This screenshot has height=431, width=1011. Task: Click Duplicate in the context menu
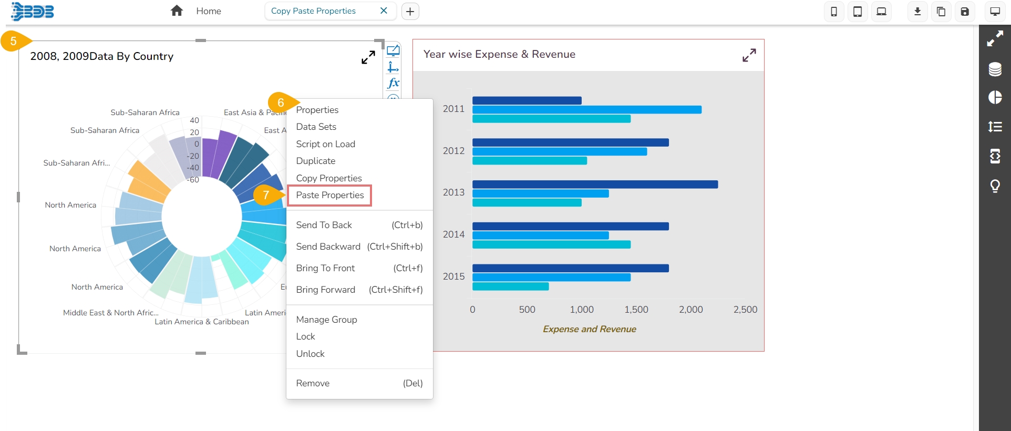pos(315,161)
